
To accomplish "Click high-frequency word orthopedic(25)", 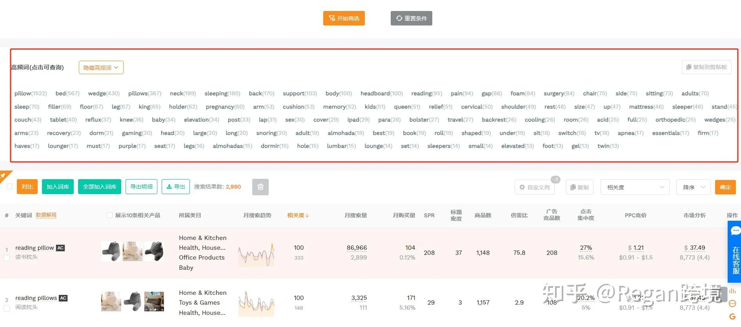I will [x=675, y=120].
